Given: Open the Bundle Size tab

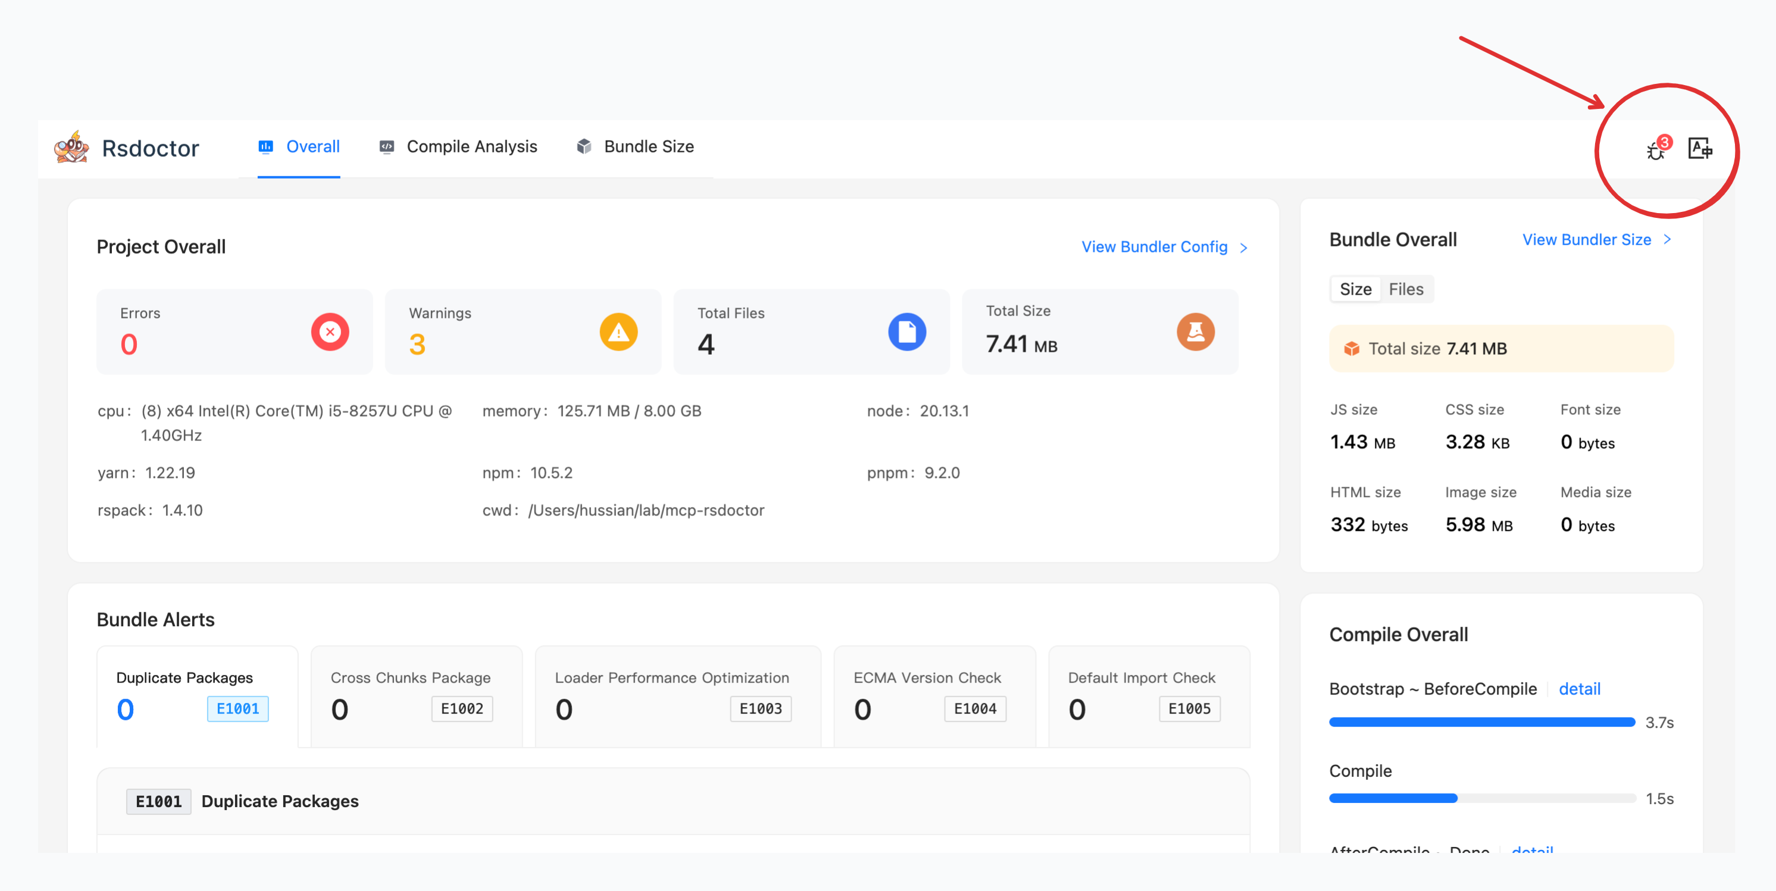Looking at the screenshot, I should 635,147.
